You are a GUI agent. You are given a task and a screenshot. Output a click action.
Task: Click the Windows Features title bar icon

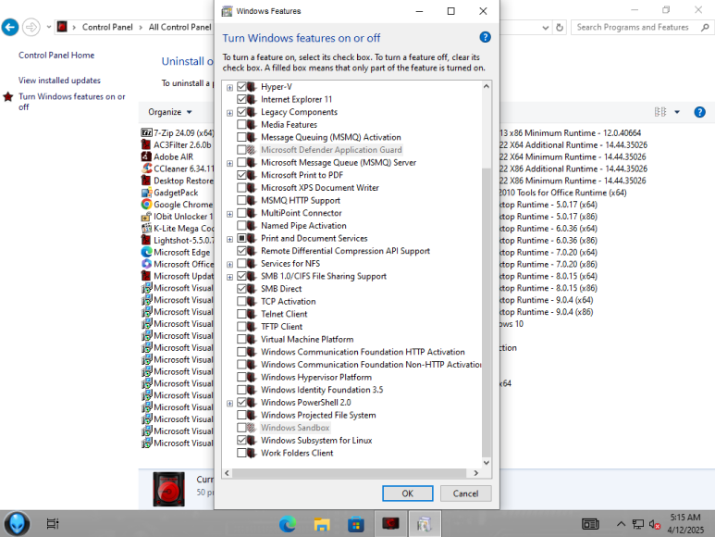coord(227,11)
